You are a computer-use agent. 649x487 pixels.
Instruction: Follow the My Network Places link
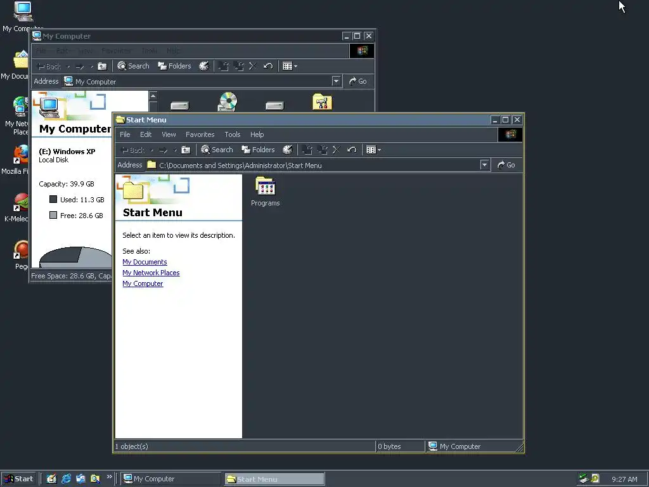coord(151,273)
